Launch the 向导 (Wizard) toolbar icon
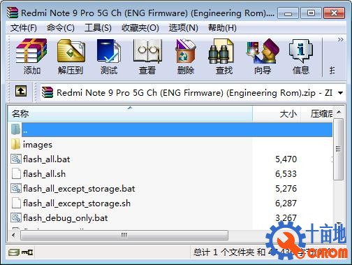Screen dimensions: 352x265 [263, 51]
